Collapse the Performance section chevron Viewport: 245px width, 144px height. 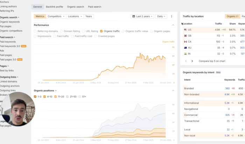173,25
